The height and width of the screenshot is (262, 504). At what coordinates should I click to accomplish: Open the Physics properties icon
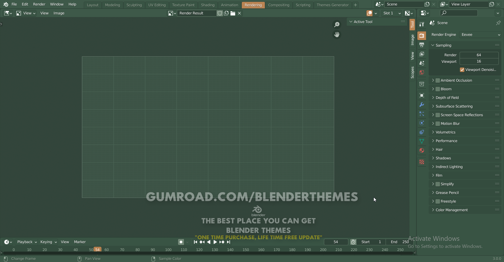tap(422, 123)
